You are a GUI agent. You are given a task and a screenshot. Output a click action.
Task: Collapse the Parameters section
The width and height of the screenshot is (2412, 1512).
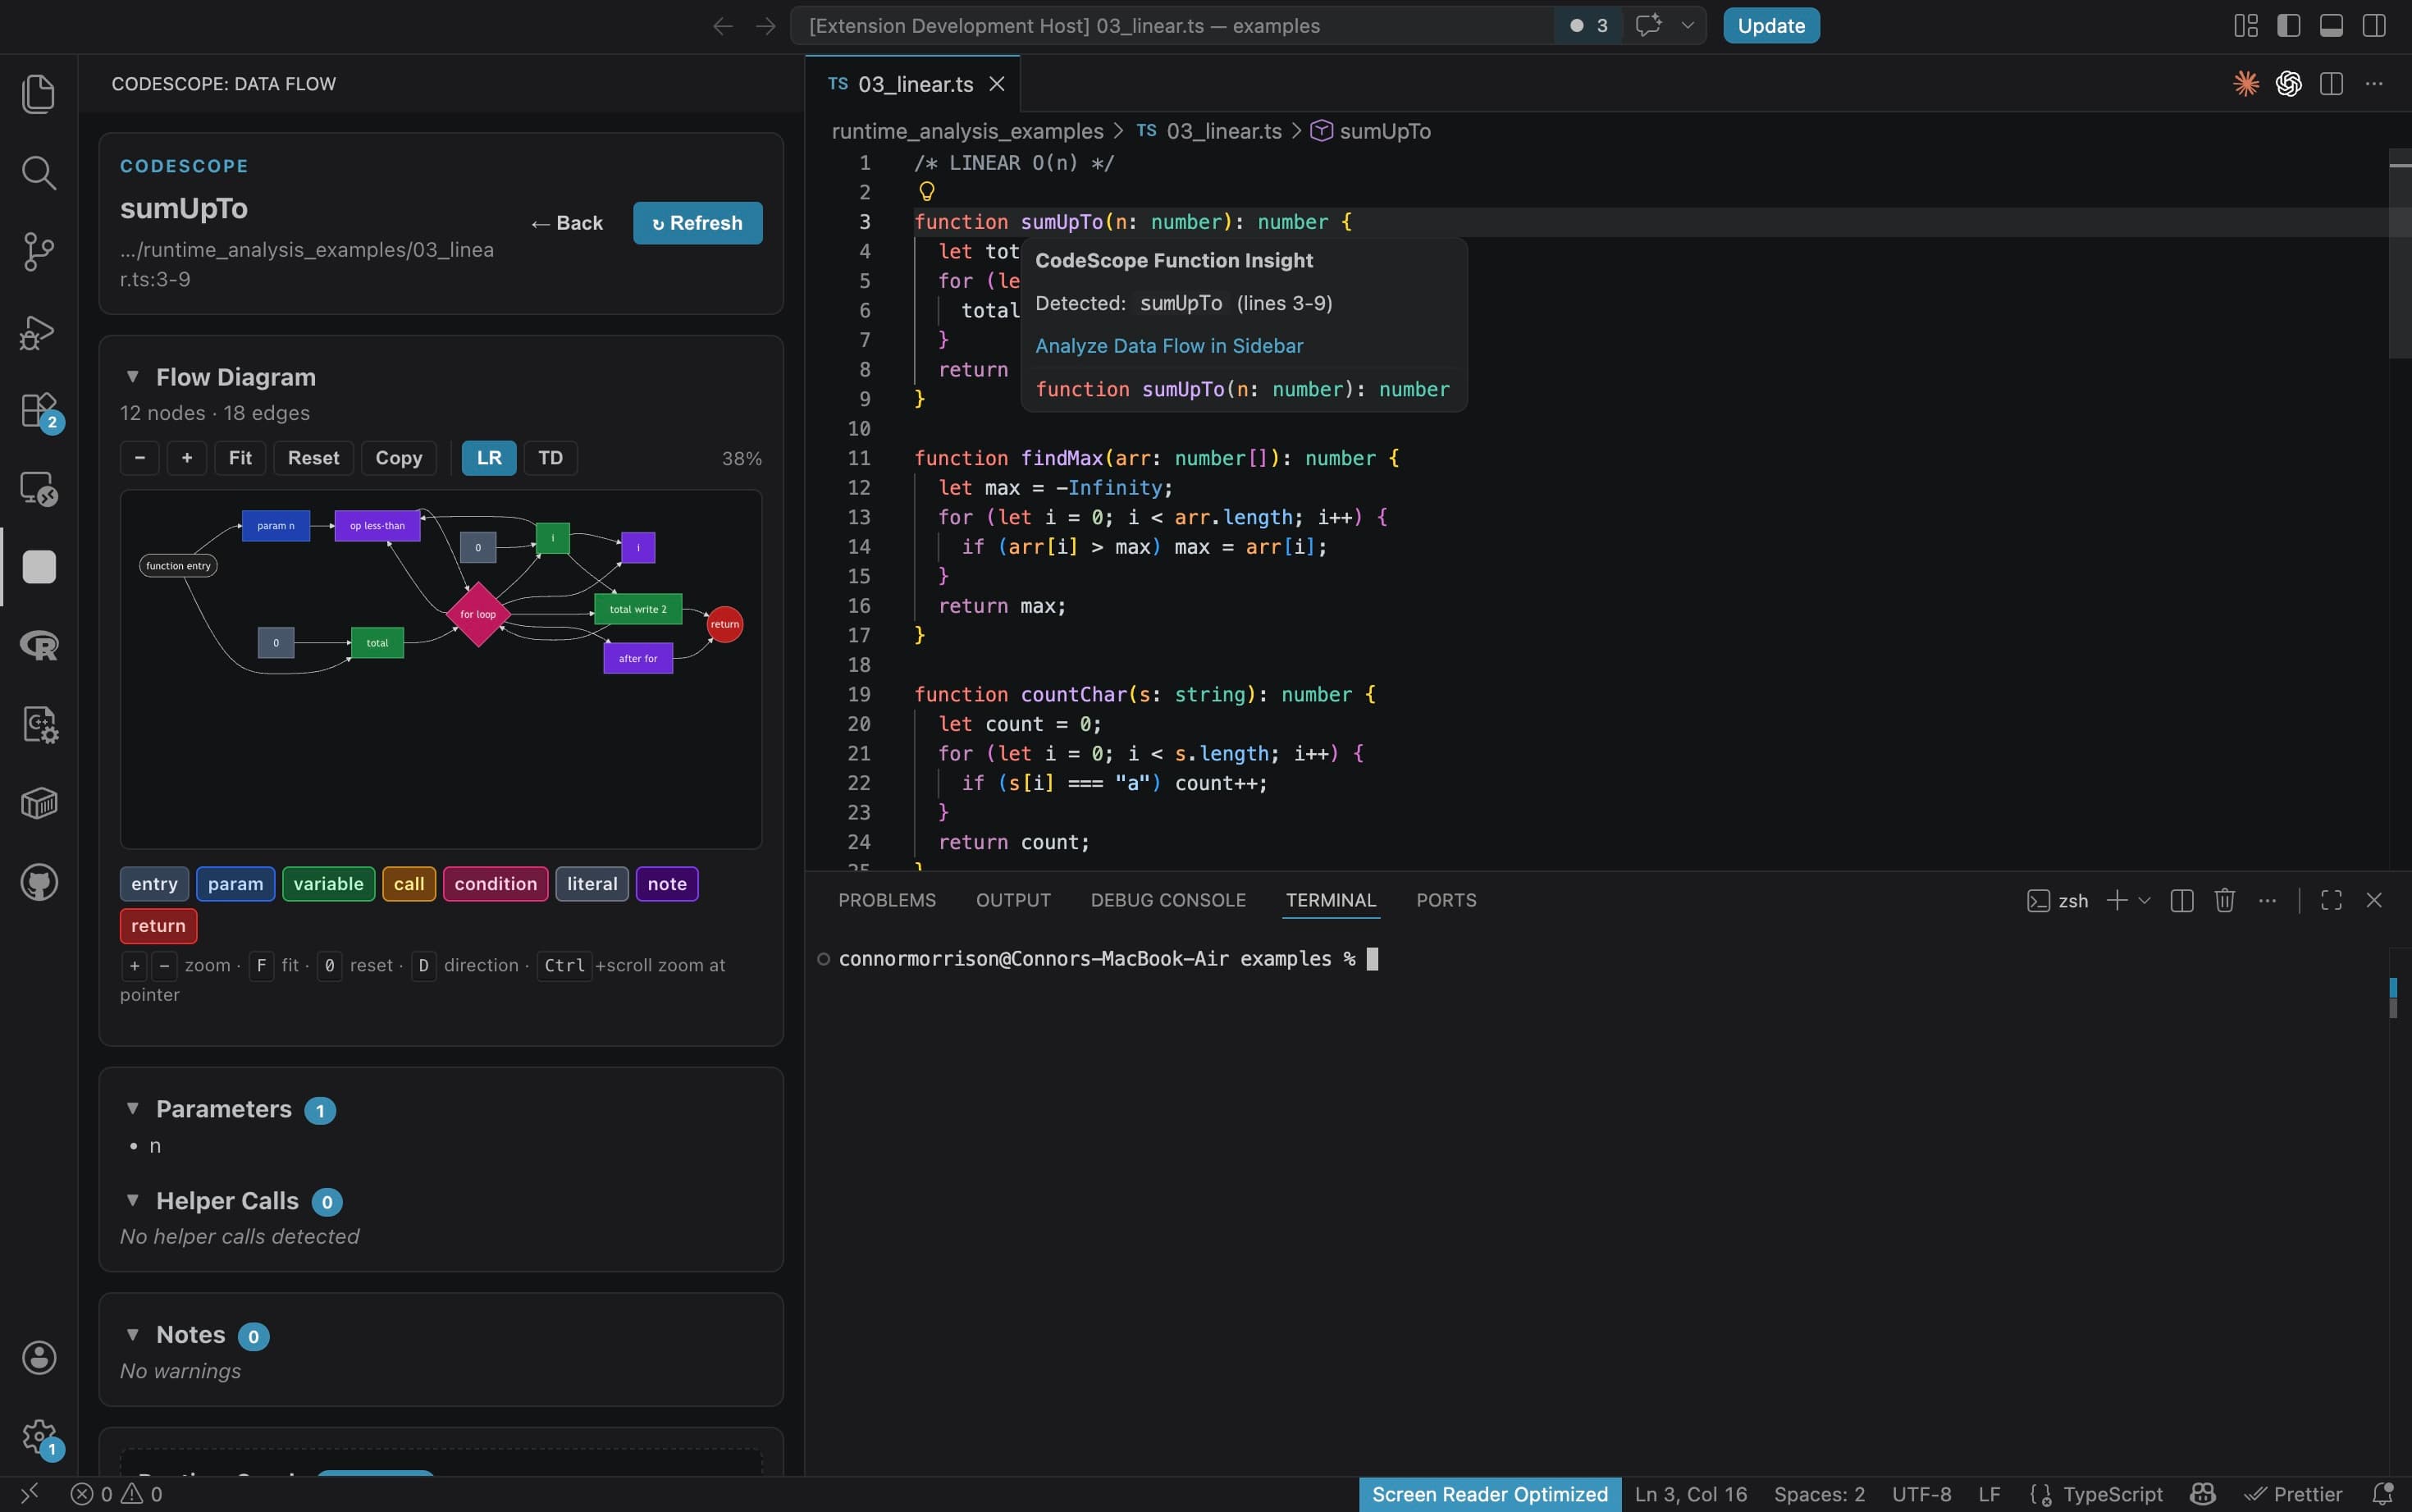point(132,1109)
